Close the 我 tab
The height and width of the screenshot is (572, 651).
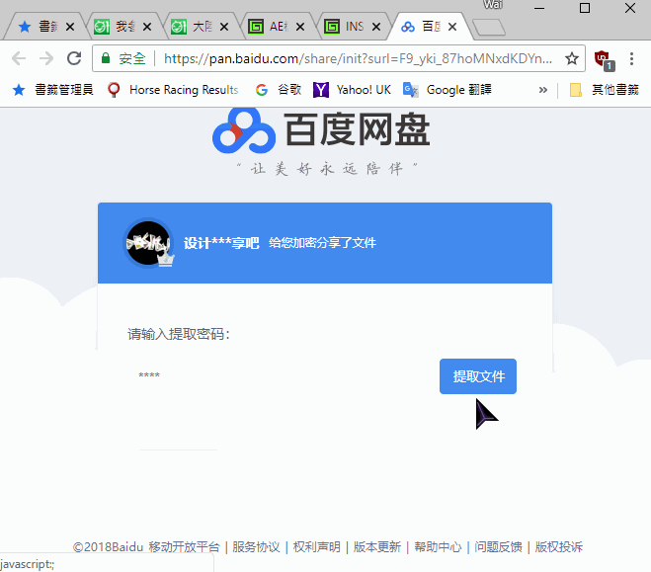coord(147,27)
